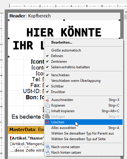Click the icon beside Inhalt kopieren
127x159 pixels.
point(47,111)
